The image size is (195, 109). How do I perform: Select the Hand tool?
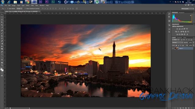coord(2,63)
